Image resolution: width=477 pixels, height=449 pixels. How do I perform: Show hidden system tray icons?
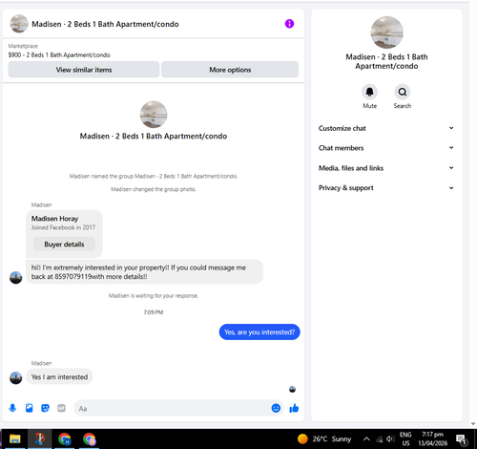[366, 439]
